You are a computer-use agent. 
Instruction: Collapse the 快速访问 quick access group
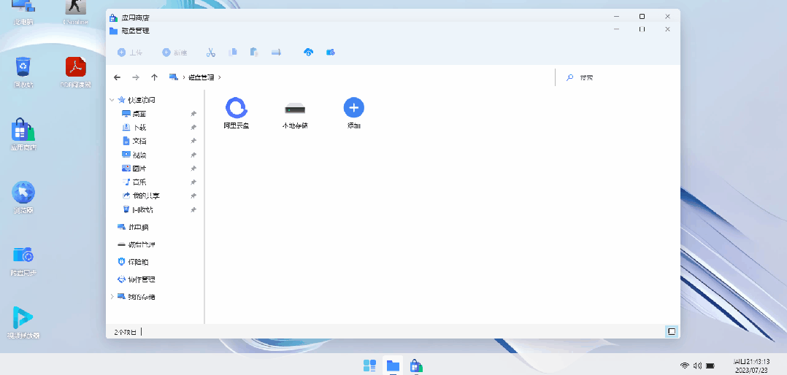(112, 100)
